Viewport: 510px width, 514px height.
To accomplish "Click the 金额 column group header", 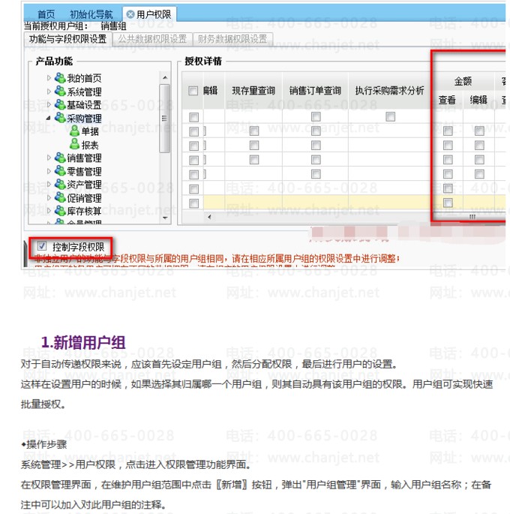I will [463, 81].
